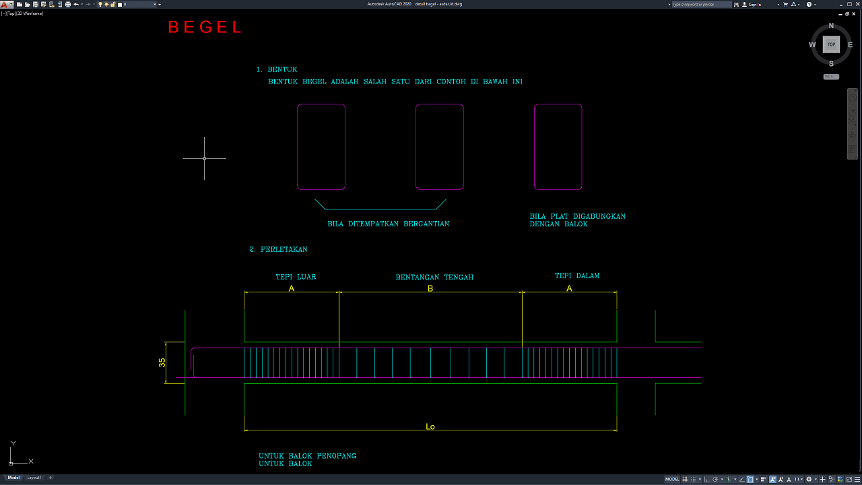Screen dimensions: 862x485
Task: Toggle the drawing grid display in the status bar
Action: pos(685,479)
